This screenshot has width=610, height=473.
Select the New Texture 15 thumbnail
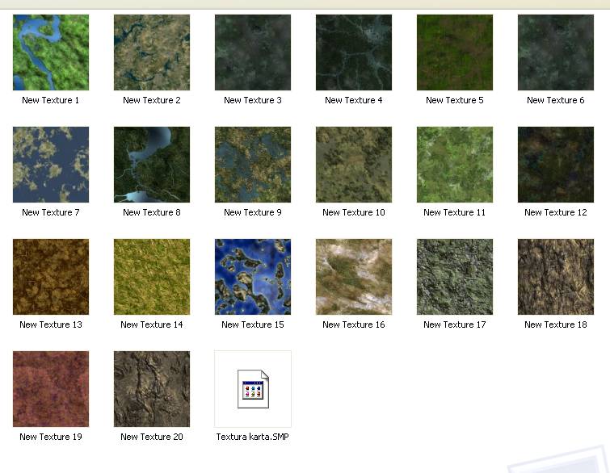pyautogui.click(x=253, y=277)
